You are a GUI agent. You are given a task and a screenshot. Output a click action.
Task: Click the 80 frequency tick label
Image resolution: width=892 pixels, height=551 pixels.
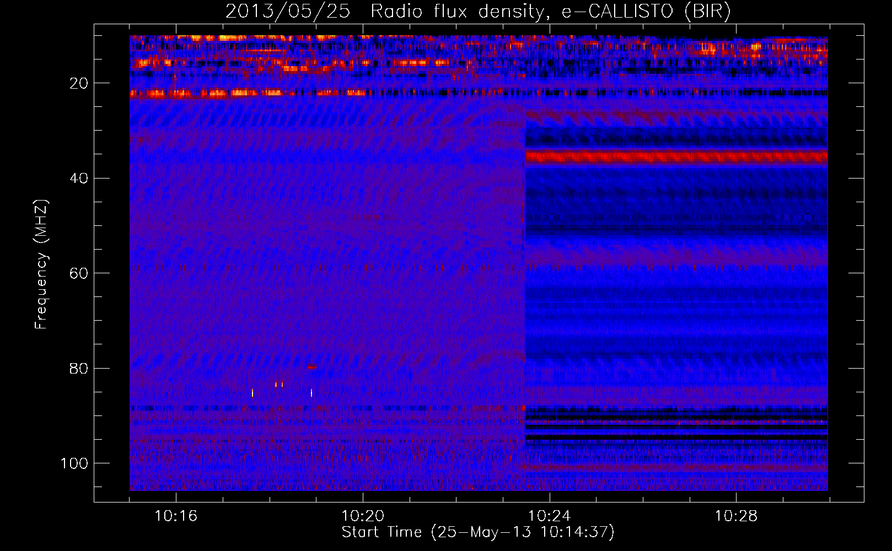(x=79, y=368)
